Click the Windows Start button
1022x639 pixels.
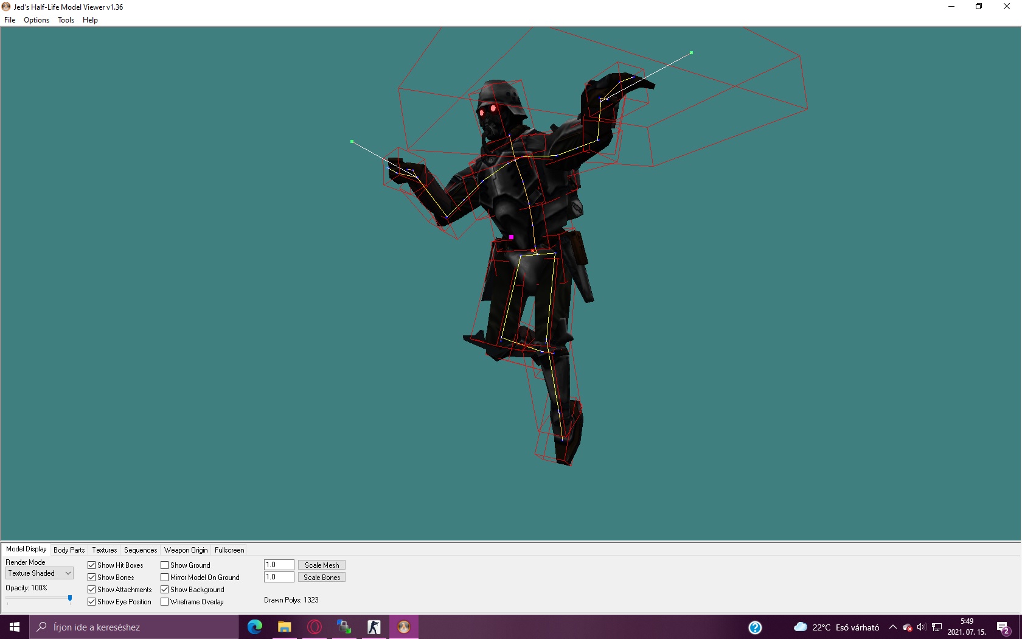tap(15, 627)
